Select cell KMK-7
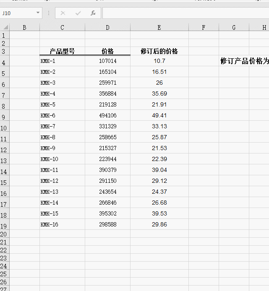269x291 pixels. click(62, 126)
